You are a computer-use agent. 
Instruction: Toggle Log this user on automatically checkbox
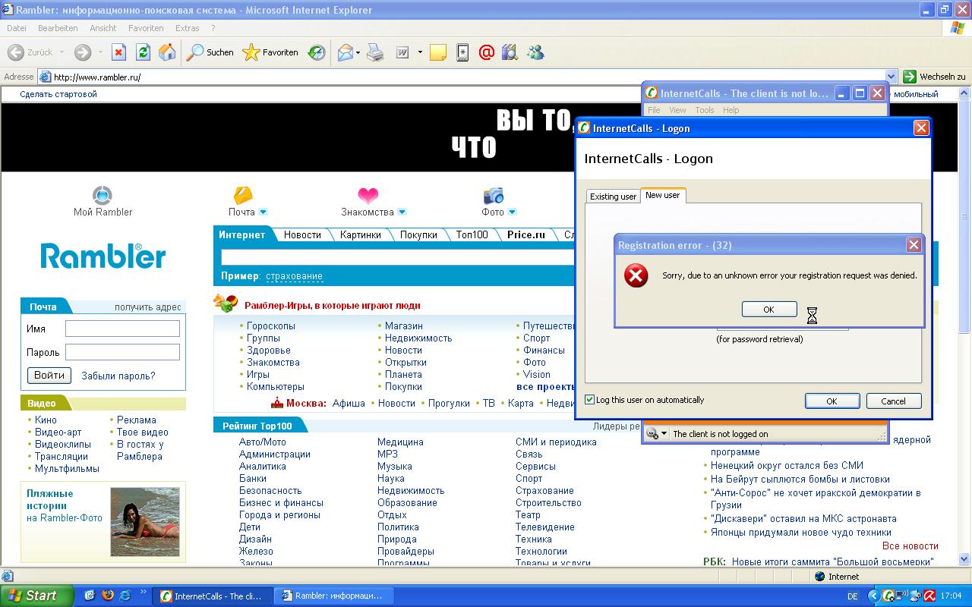590,400
